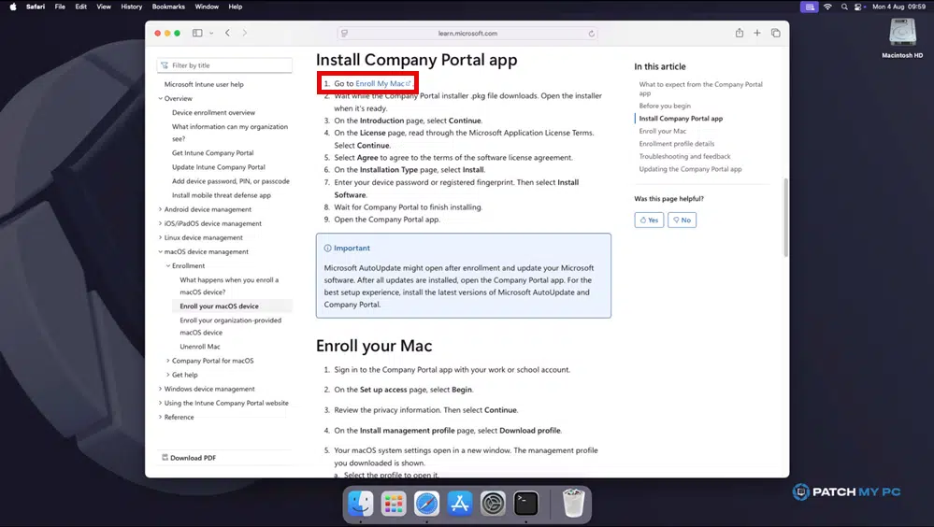Open the File menu
This screenshot has width=934, height=527.
(60, 7)
